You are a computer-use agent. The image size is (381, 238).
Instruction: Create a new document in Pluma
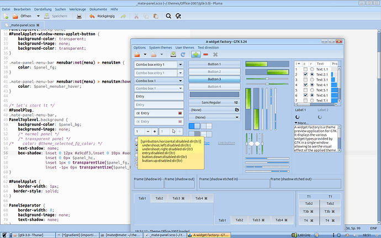[6, 16]
